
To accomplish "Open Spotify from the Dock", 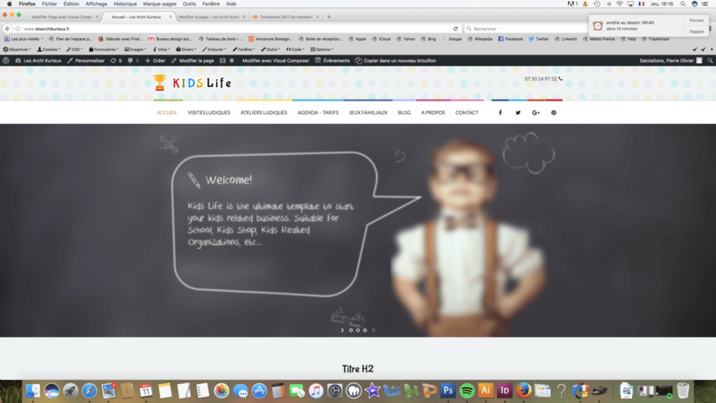I will pyautogui.click(x=466, y=390).
